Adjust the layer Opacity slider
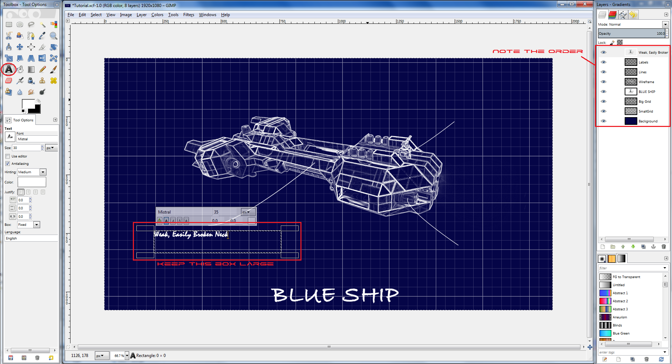This screenshot has height=364, width=672. click(x=632, y=34)
